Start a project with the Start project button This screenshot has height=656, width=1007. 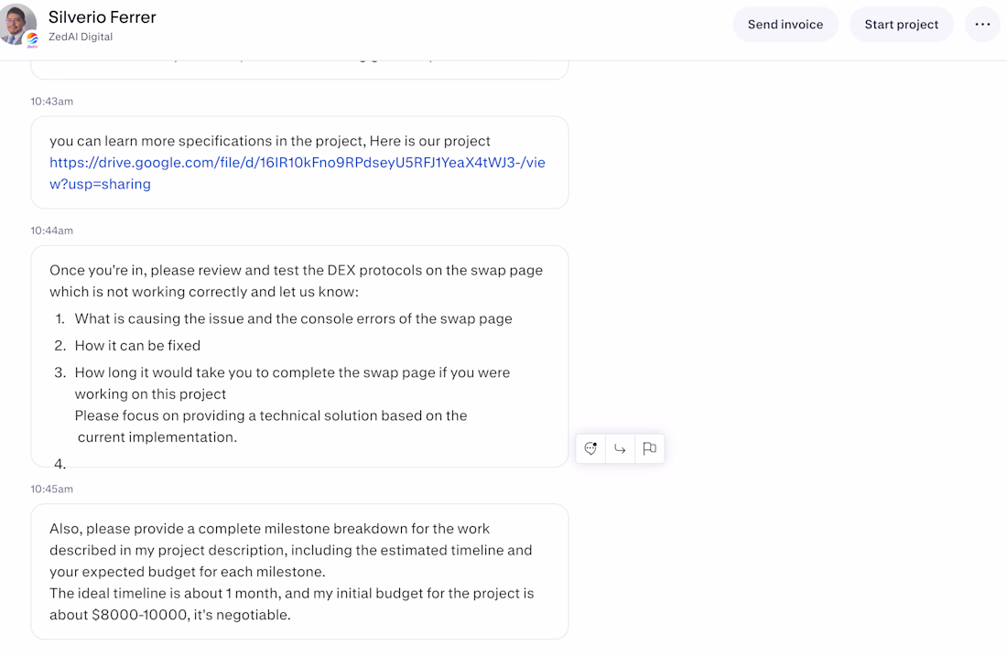(901, 25)
